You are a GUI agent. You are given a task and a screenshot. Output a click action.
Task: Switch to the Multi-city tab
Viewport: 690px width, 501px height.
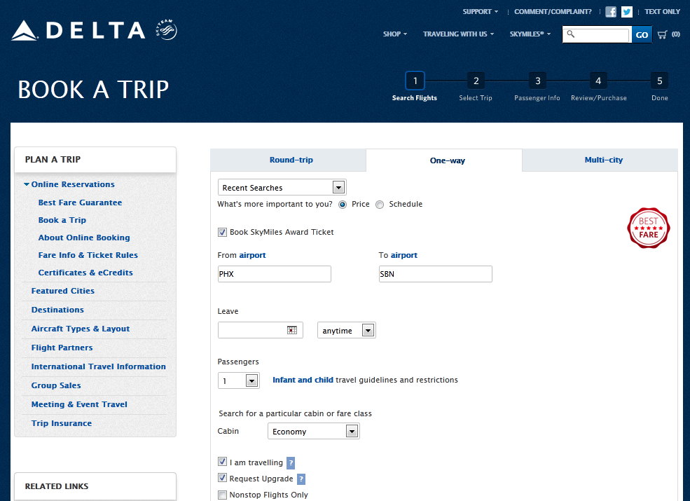click(x=603, y=160)
